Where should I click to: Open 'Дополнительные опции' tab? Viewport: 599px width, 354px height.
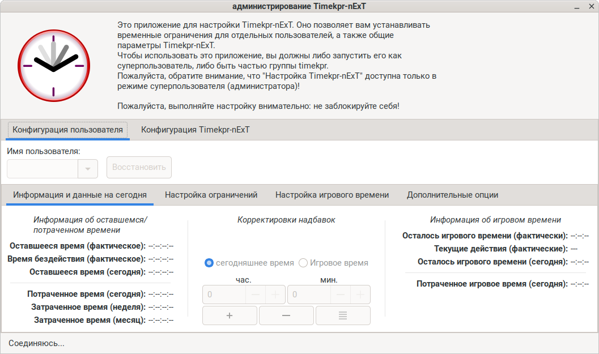452,195
